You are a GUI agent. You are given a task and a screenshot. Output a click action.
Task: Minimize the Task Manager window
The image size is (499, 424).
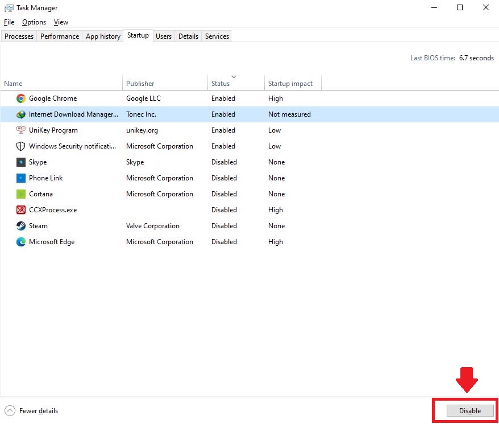click(x=434, y=7)
